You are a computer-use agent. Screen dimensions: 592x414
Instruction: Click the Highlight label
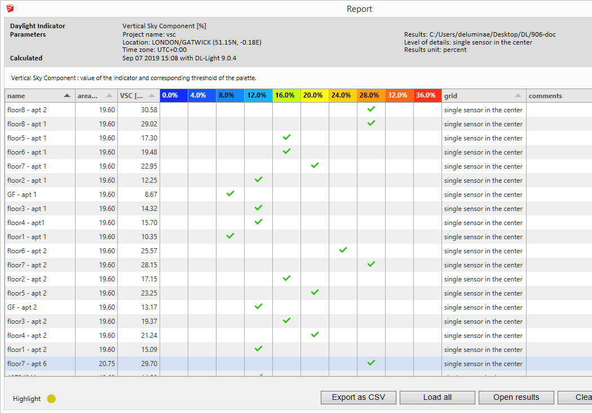pos(27,399)
